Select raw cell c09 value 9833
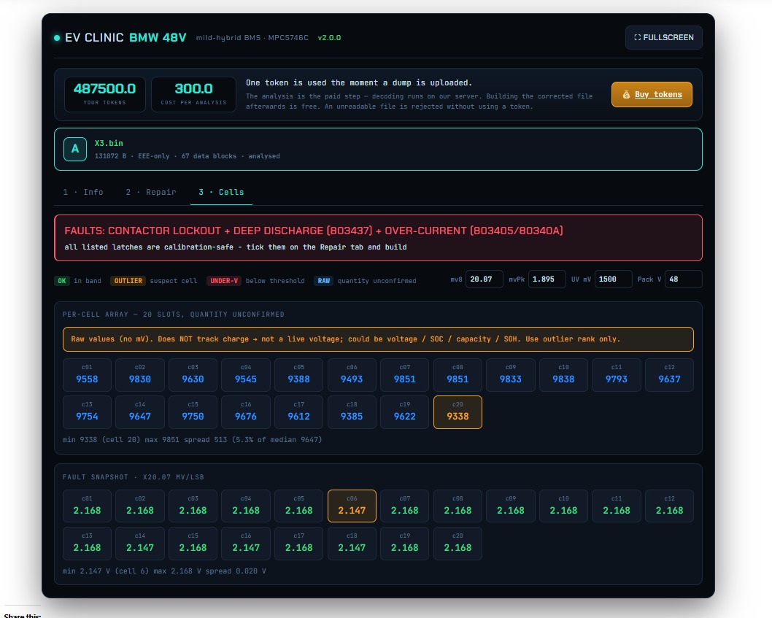Screen dimensions: 772x618 511,375
